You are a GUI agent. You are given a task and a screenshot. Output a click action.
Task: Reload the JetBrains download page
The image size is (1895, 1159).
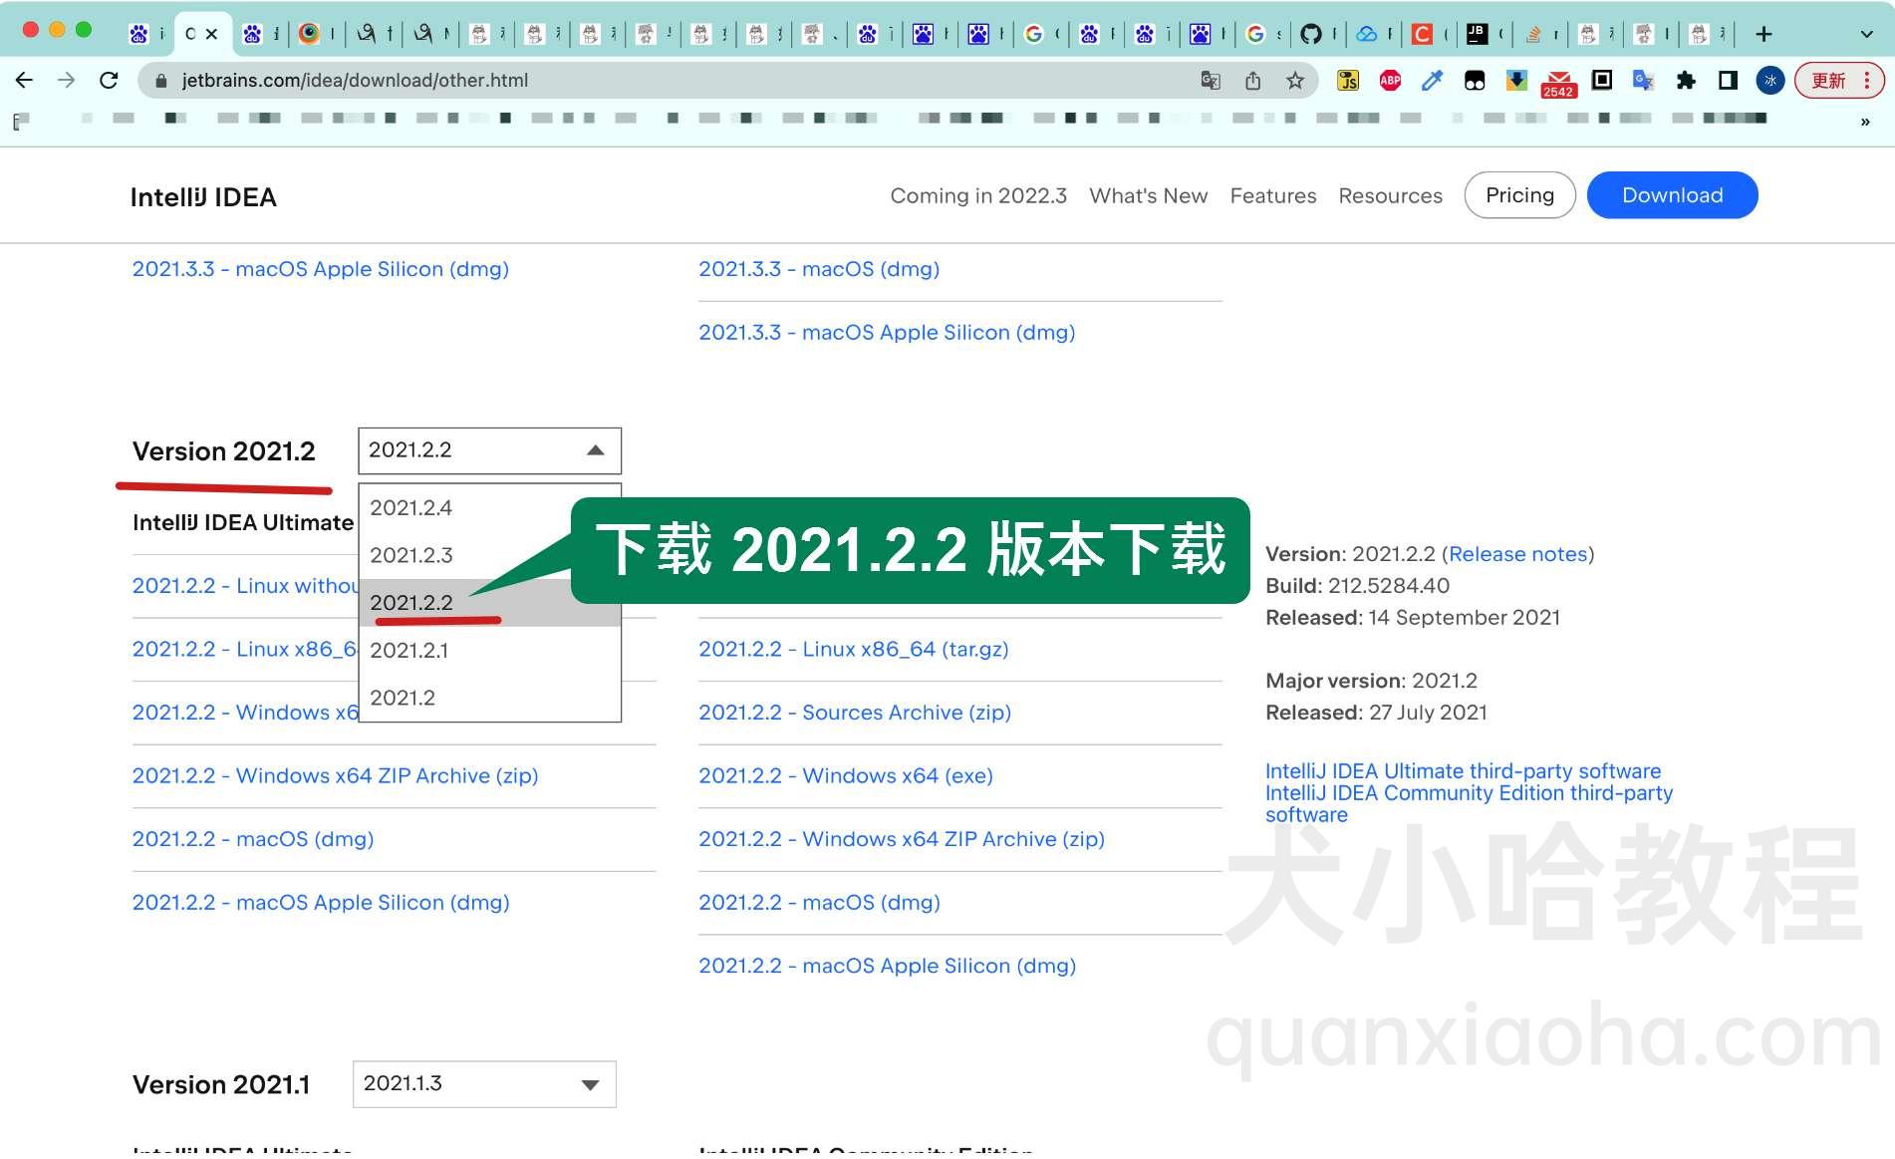(110, 81)
